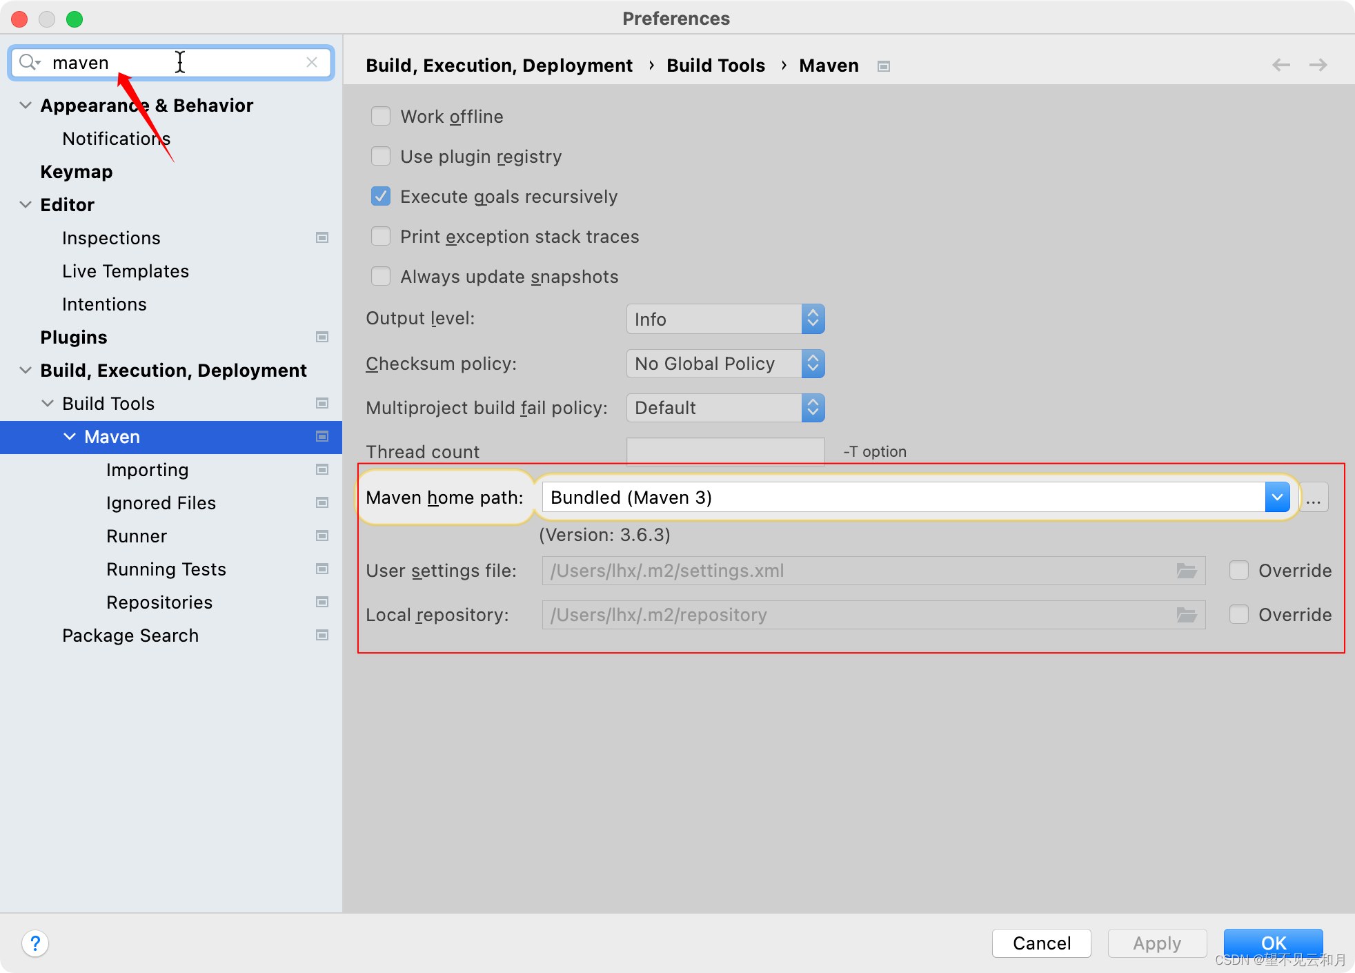The image size is (1355, 973).
Task: Enable Use plugin registry checkbox
Action: coord(381,156)
